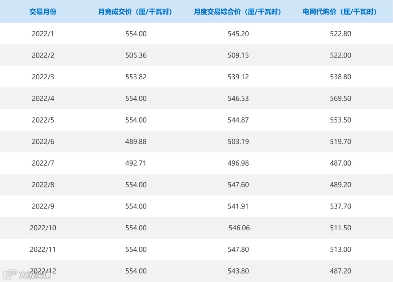Select the 2022/5 month cell
Image resolution: width=393 pixels, height=282 pixels.
tap(43, 120)
